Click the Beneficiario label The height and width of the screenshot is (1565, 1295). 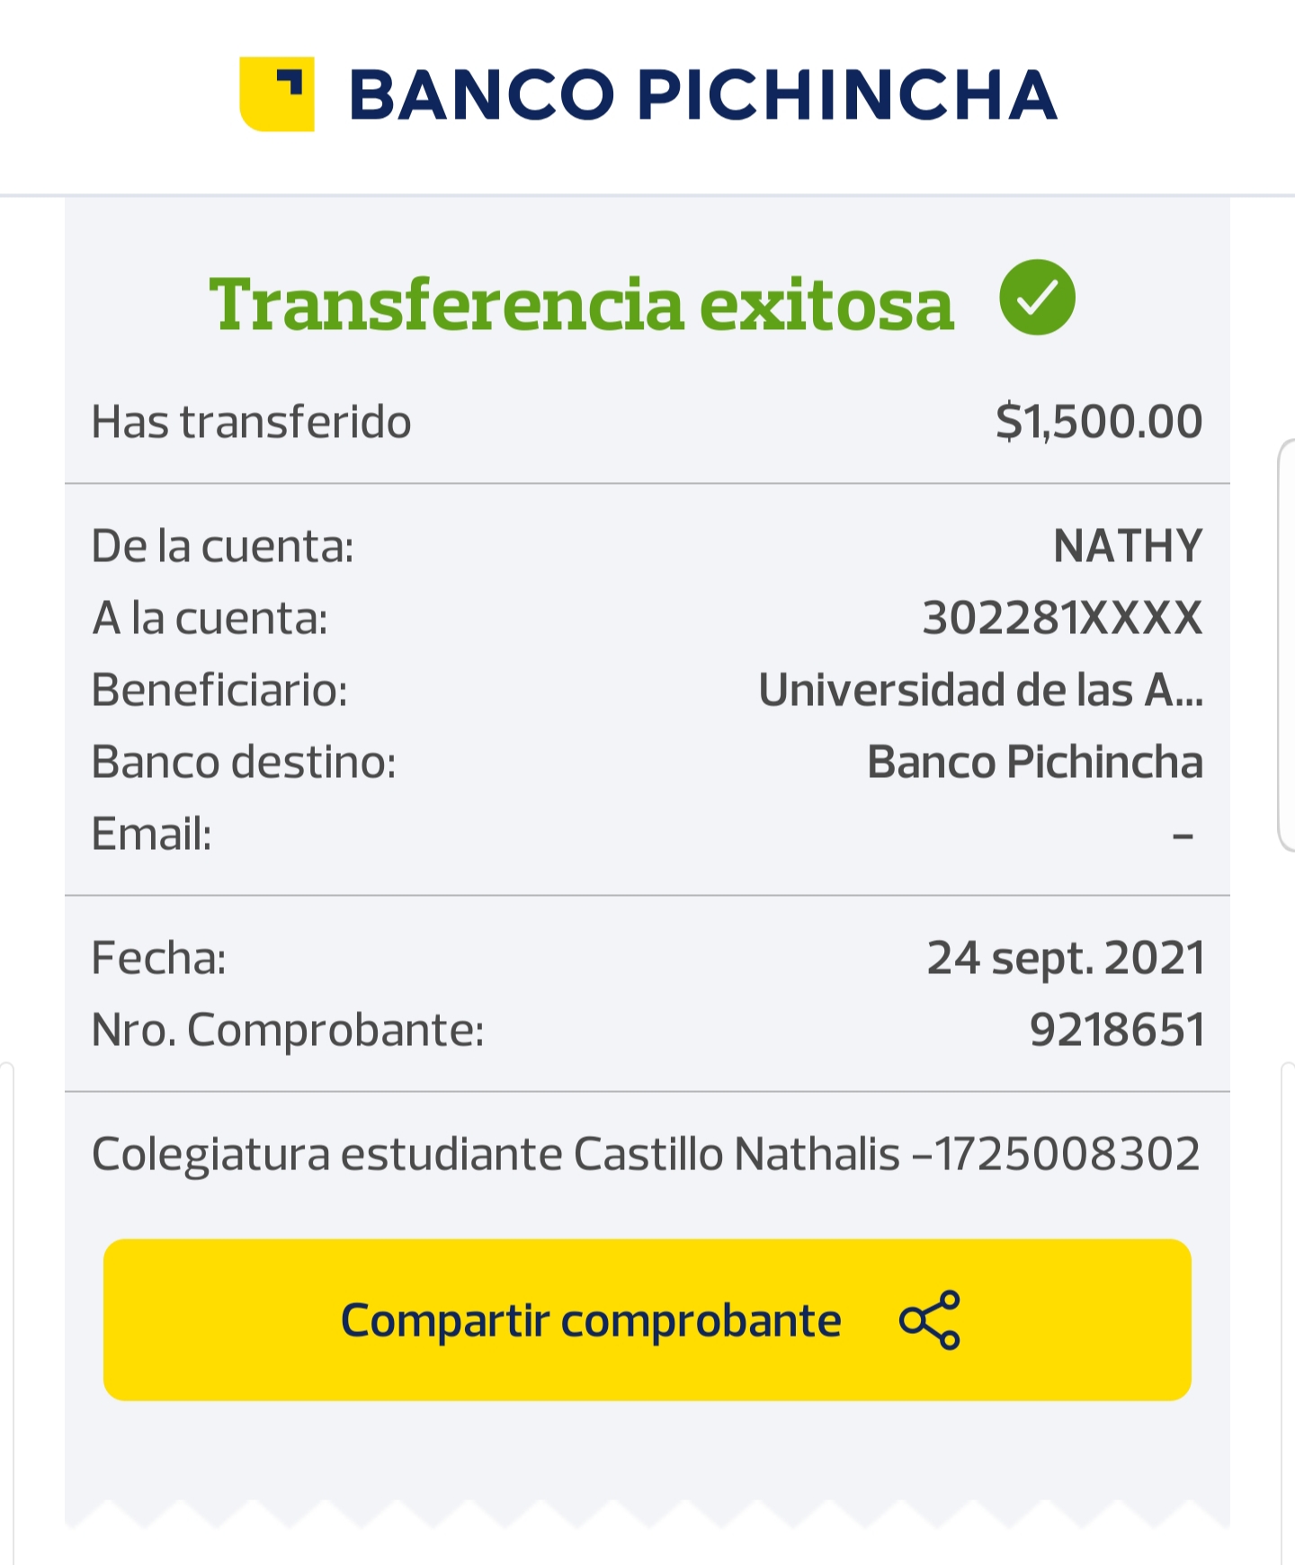point(219,690)
